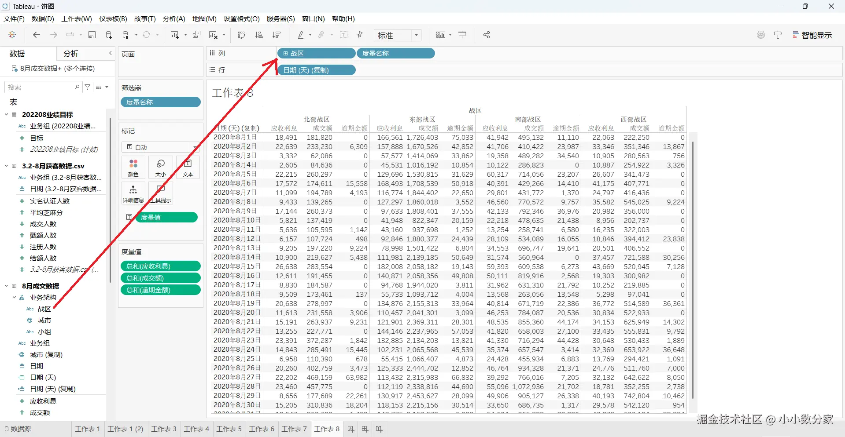Click the 日期 (天) (复制) pill on rows
Image resolution: width=845 pixels, height=437 pixels.
[x=317, y=70]
